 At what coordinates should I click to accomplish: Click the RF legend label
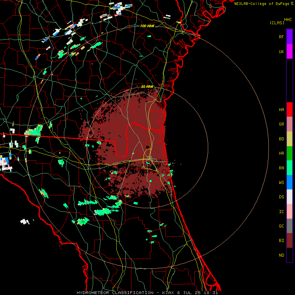(x=281, y=37)
